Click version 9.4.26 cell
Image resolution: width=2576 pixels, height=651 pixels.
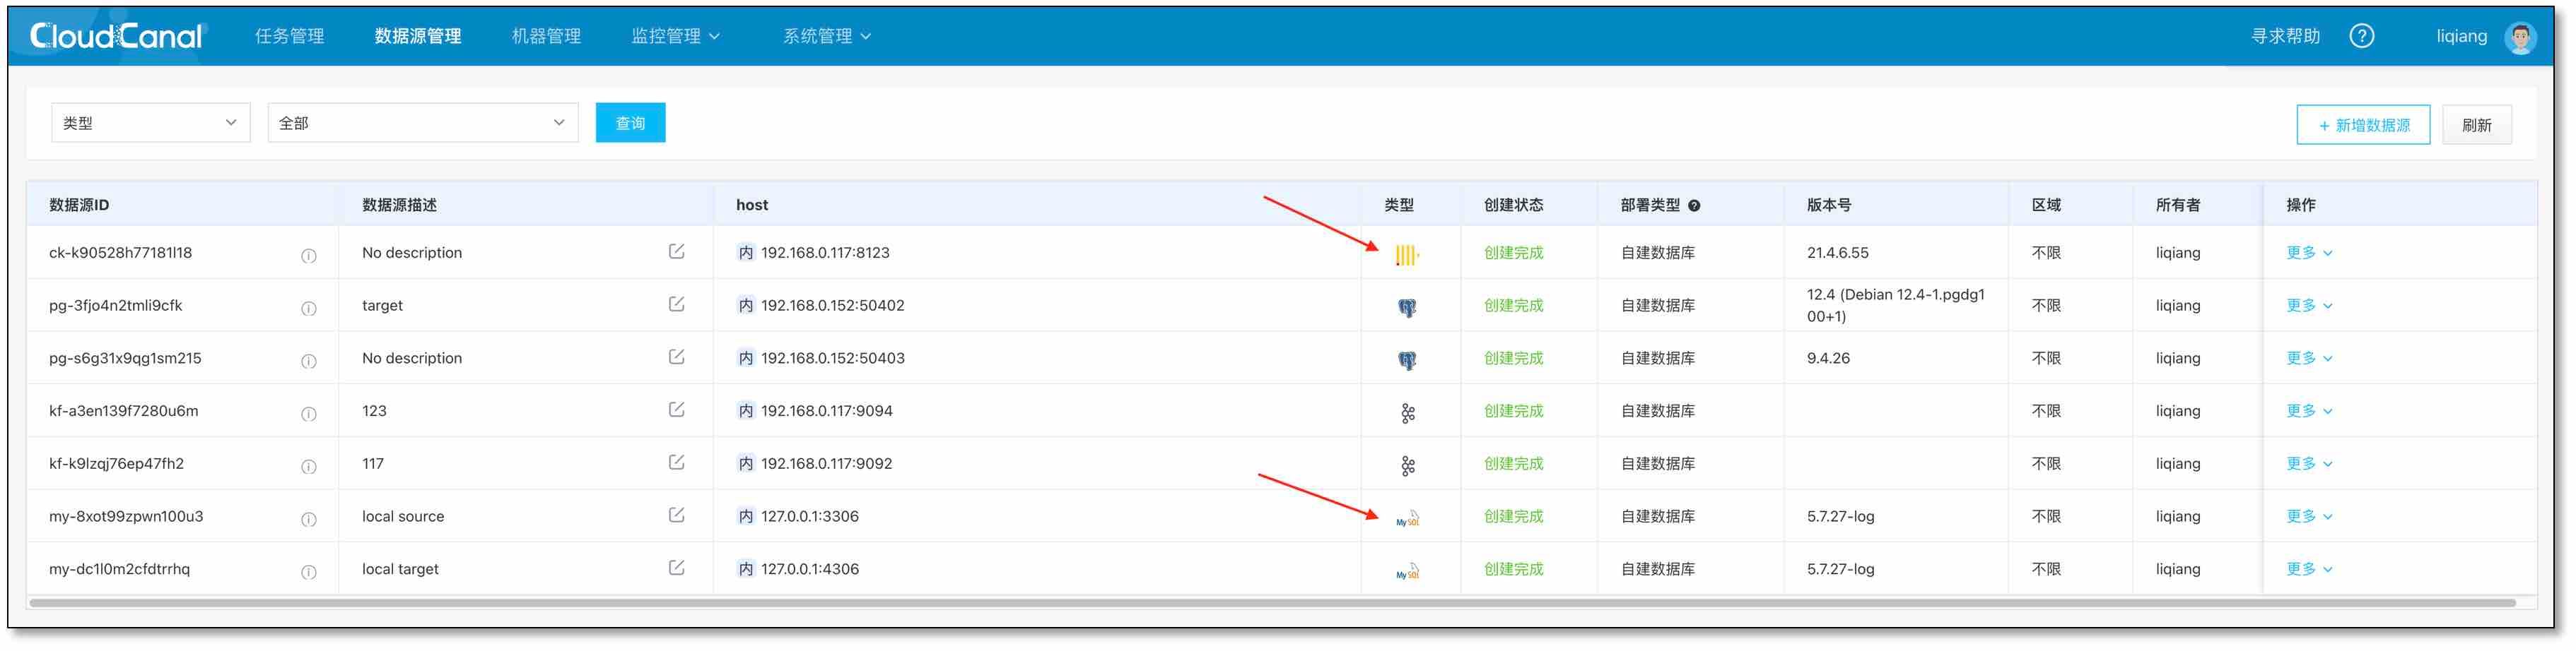tap(1828, 357)
